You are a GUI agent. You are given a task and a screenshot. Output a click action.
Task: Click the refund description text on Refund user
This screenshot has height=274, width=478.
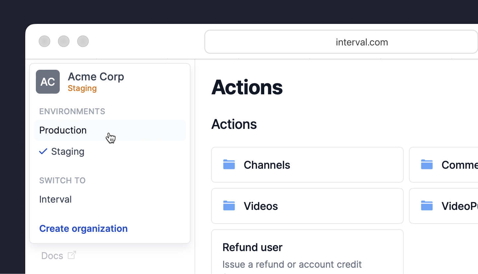tap(292, 264)
